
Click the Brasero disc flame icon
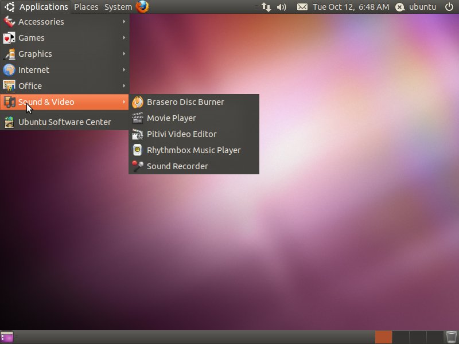point(137,102)
